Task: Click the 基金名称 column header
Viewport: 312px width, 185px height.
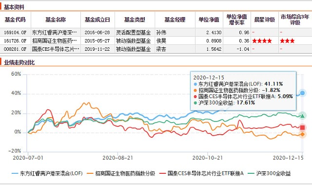Action: point(56,20)
